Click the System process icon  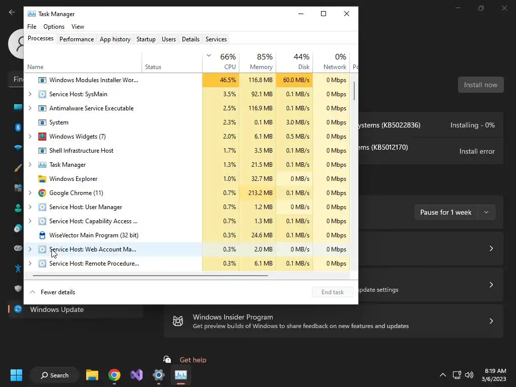[x=42, y=122]
